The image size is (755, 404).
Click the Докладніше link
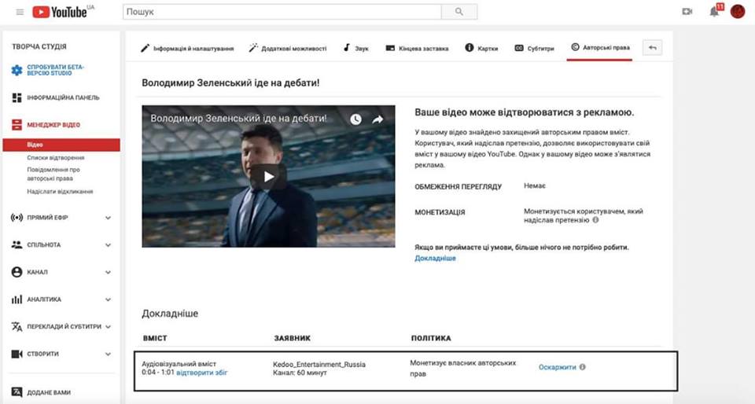point(435,258)
